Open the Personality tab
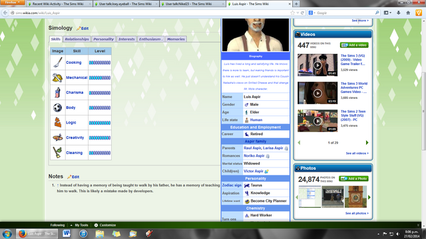 pyautogui.click(x=104, y=39)
